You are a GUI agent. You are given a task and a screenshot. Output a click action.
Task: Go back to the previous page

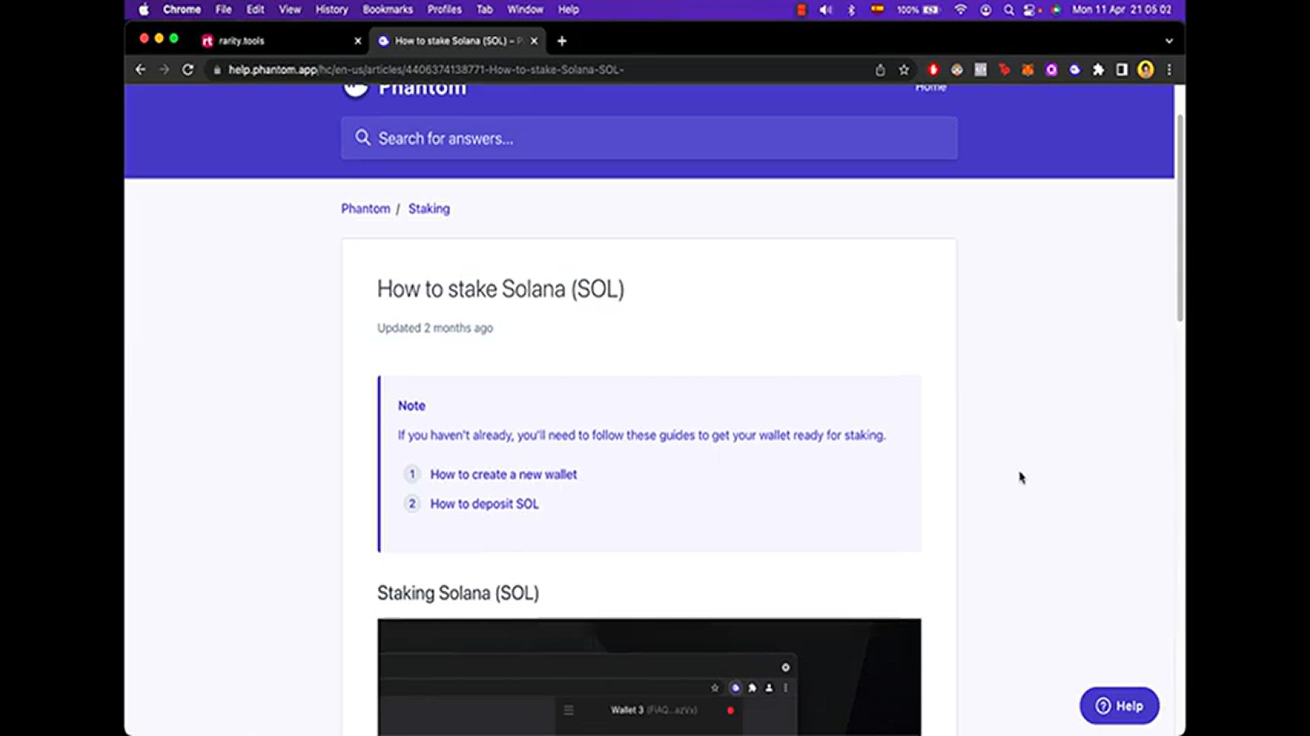[141, 70]
